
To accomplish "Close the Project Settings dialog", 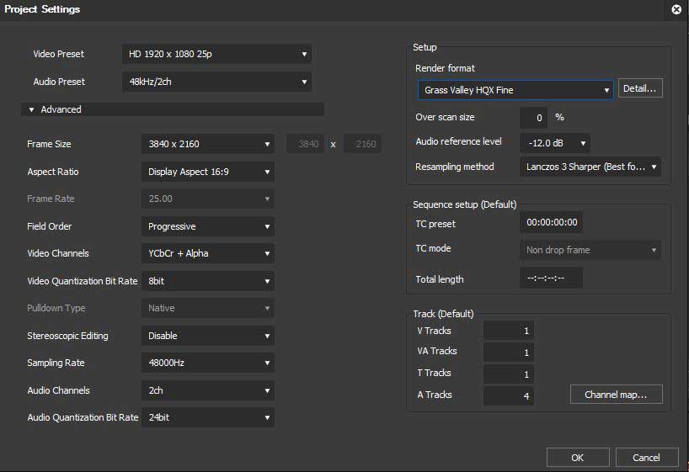I will 676,9.
